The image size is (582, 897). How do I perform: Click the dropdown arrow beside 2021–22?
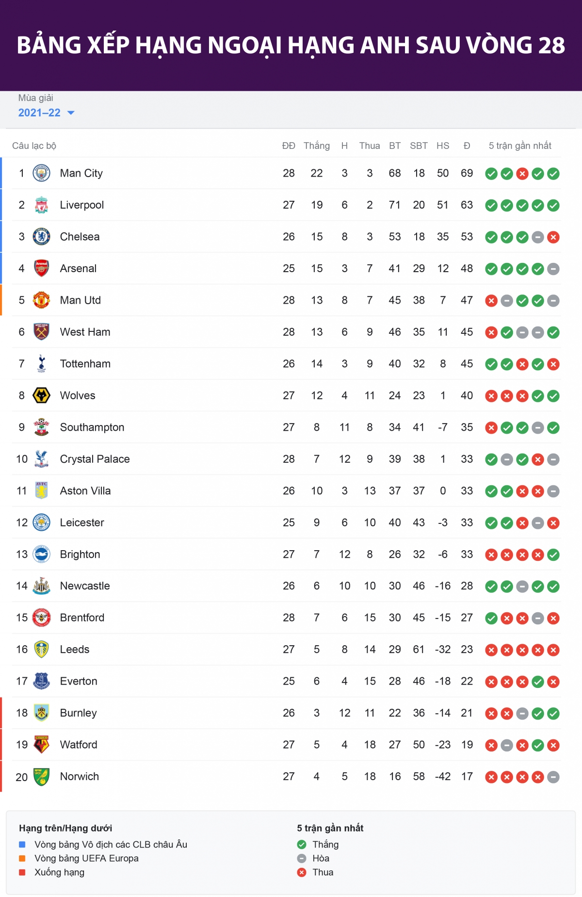(x=71, y=113)
